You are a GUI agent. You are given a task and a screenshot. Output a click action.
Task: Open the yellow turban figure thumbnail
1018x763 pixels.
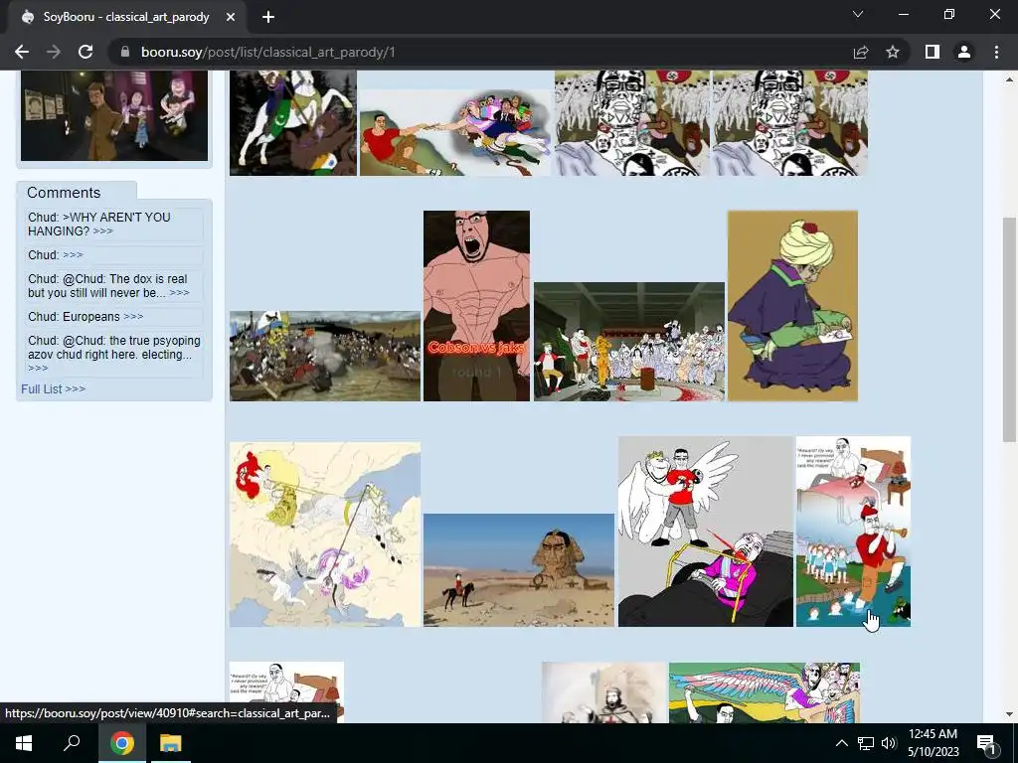click(x=792, y=306)
